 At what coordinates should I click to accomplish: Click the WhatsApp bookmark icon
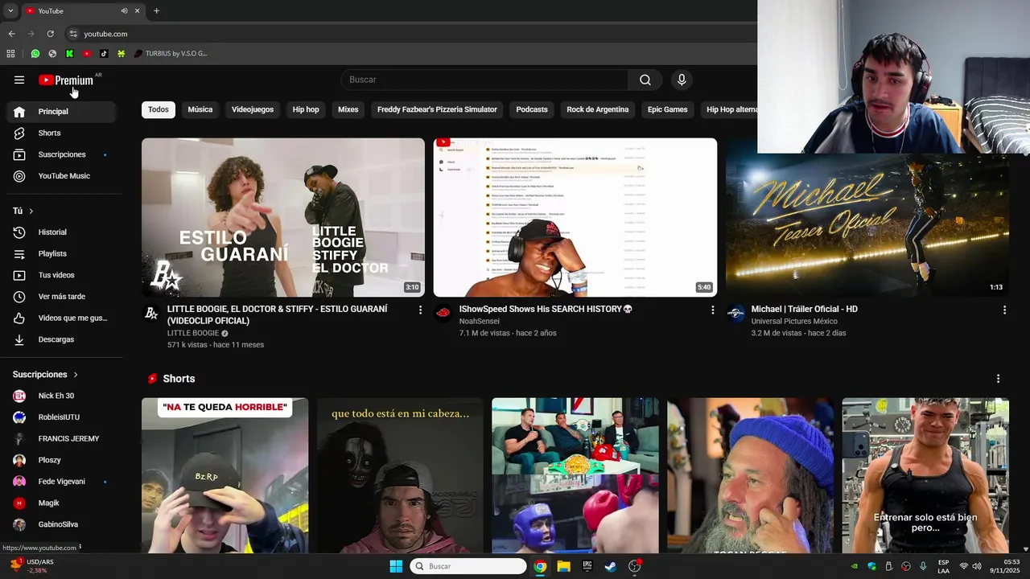pyautogui.click(x=35, y=54)
